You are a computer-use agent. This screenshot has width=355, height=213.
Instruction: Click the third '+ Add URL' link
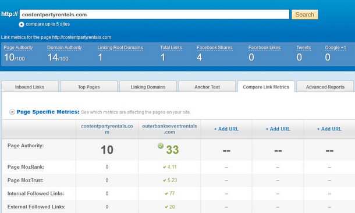(x=329, y=129)
